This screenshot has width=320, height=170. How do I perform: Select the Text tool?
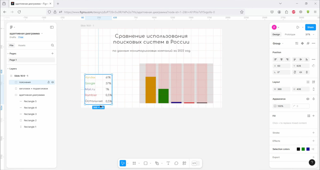(x=168, y=163)
